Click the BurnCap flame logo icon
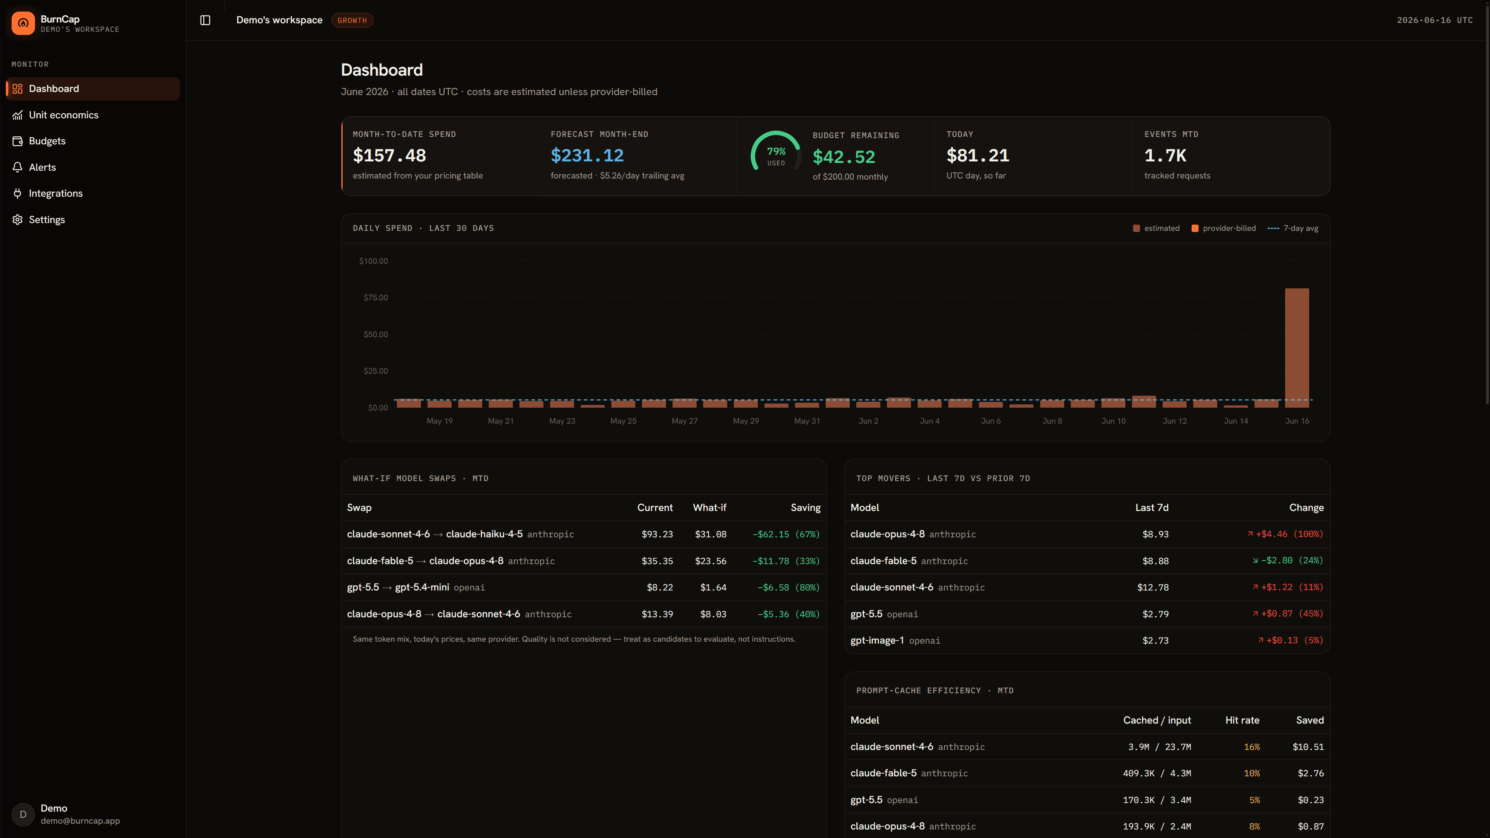 [x=23, y=23]
